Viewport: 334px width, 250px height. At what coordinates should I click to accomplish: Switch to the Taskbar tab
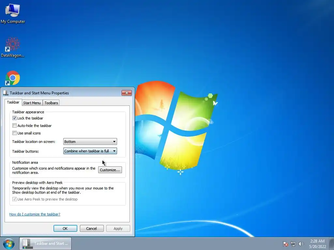[13, 102]
